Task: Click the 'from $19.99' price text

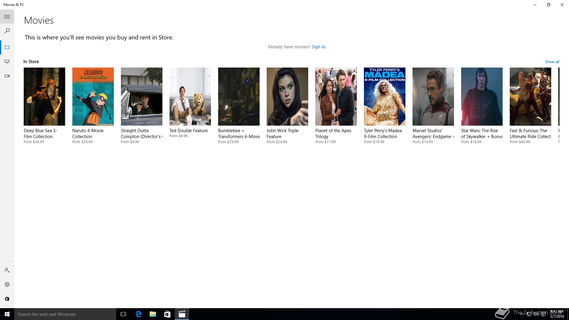Action: point(374,142)
